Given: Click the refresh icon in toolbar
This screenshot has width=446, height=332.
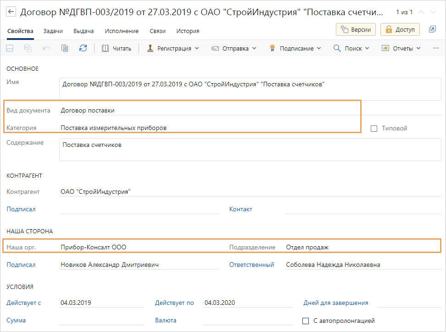Looking at the screenshot, I should coord(83,48).
